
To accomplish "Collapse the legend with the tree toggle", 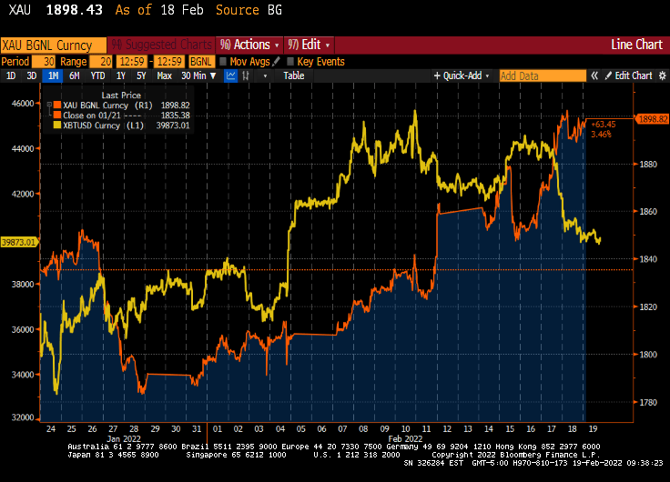I will pyautogui.click(x=47, y=105).
